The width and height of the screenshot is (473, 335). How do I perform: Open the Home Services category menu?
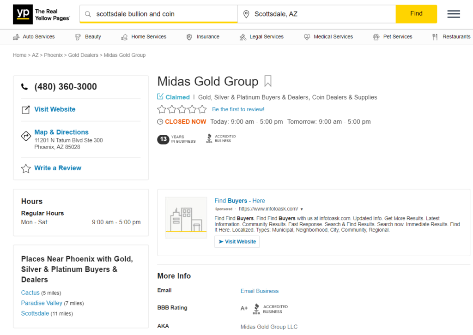pos(144,37)
